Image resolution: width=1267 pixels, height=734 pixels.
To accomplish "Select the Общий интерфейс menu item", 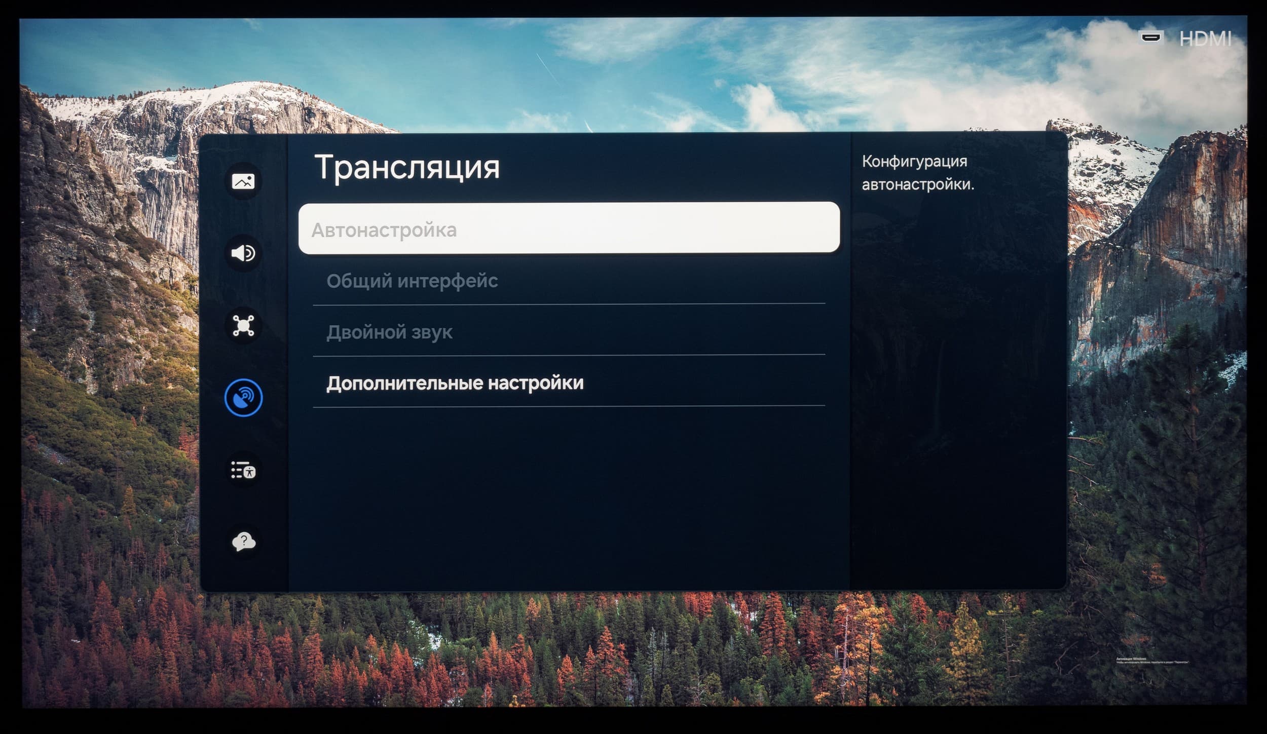I will (x=413, y=281).
